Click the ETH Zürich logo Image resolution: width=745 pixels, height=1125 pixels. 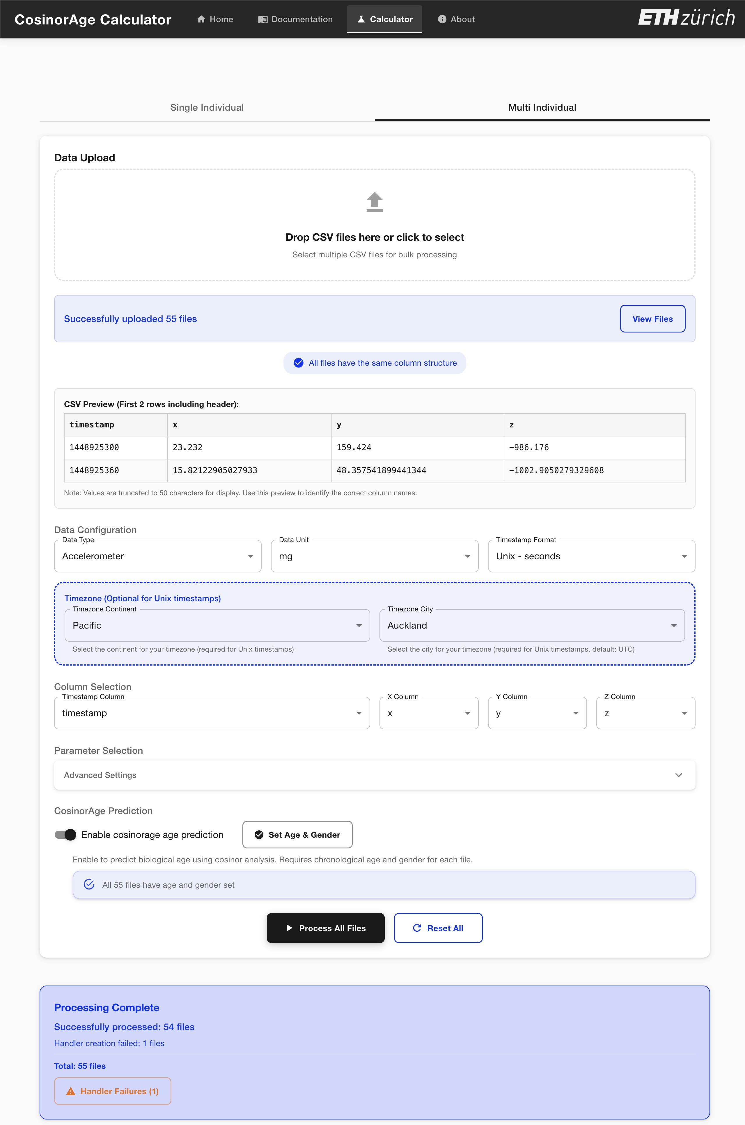coord(686,17)
